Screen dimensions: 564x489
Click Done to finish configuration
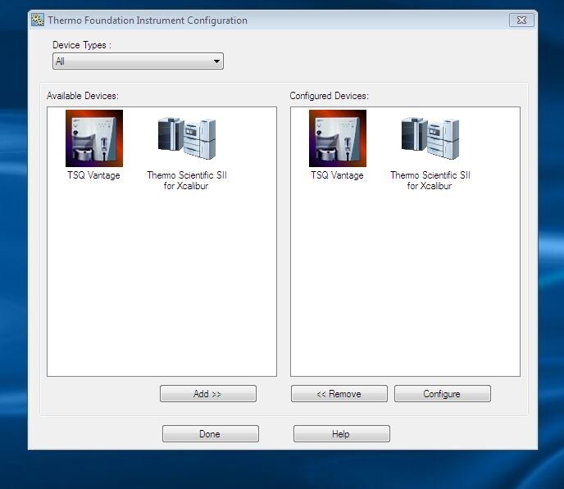[211, 433]
